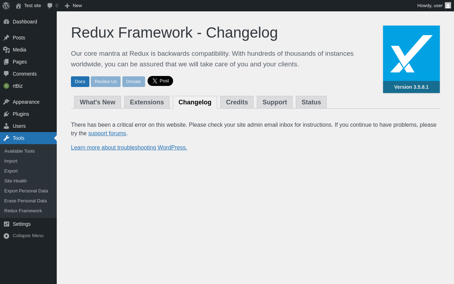Image resolution: width=454 pixels, height=284 pixels.
Task: Open the comments bubble icon in admin bar
Action: [50, 6]
